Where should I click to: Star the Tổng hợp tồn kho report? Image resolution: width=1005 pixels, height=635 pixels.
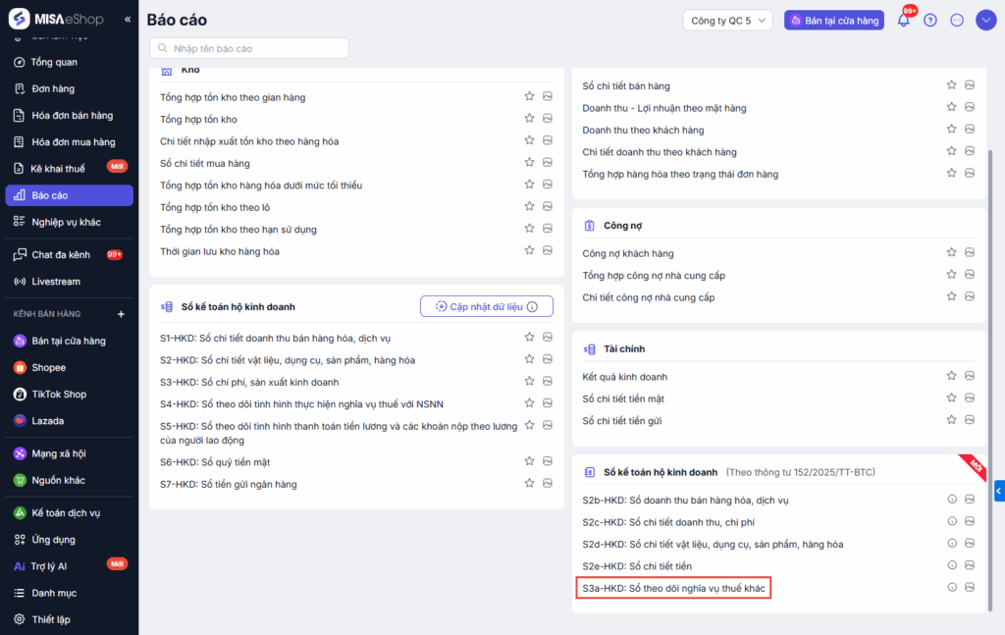coord(529,119)
